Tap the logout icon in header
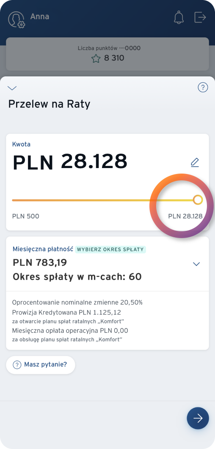This screenshot has height=449, width=215. [200, 17]
